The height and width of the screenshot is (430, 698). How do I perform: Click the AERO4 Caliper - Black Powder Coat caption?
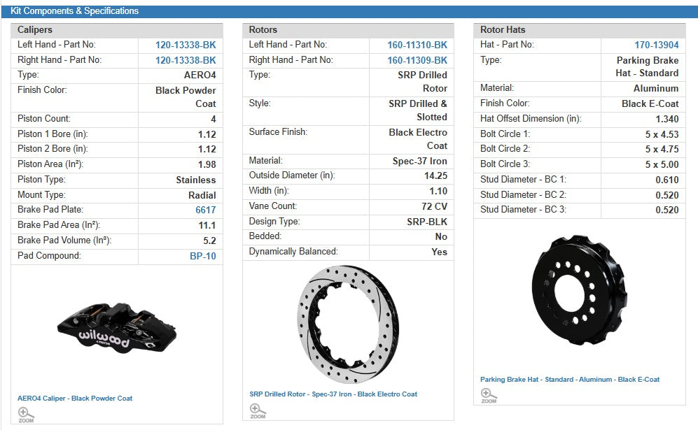(x=75, y=399)
